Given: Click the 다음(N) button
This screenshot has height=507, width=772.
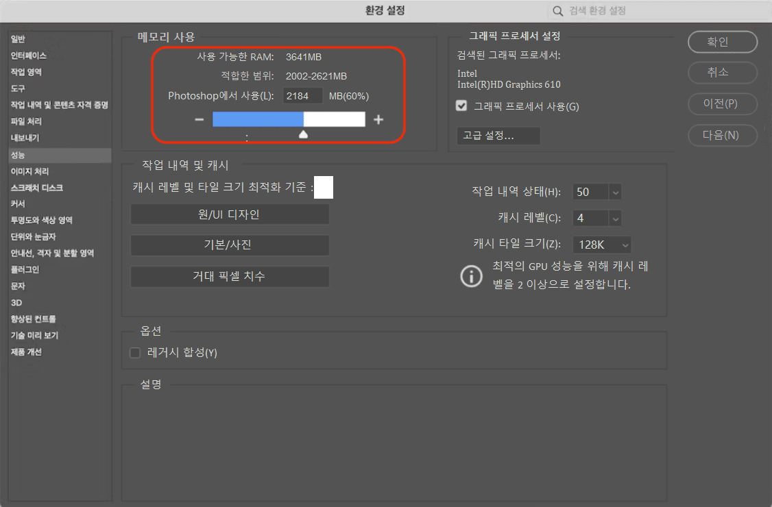Looking at the screenshot, I should coord(722,136).
